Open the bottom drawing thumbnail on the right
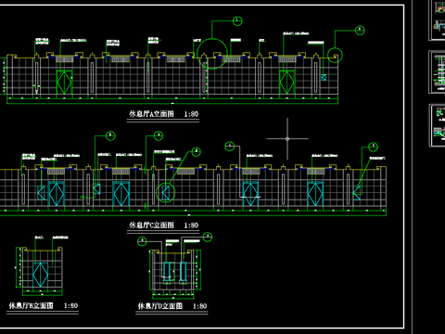Image resolution: width=445 pixels, height=334 pixels. pyautogui.click(x=438, y=125)
